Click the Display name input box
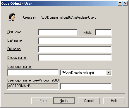The width and height of the screenshot is (129, 108). (x=75, y=58)
